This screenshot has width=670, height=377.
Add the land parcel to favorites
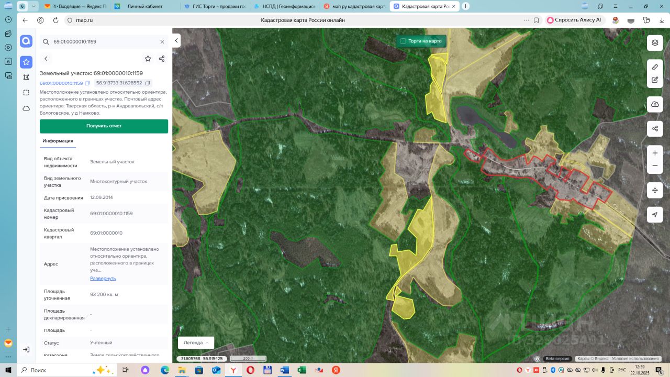click(x=148, y=59)
